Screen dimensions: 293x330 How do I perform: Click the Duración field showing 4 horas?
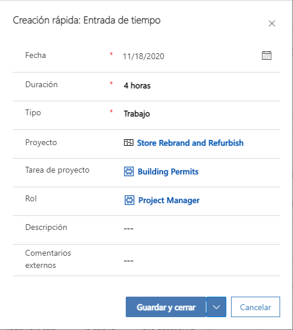point(201,85)
